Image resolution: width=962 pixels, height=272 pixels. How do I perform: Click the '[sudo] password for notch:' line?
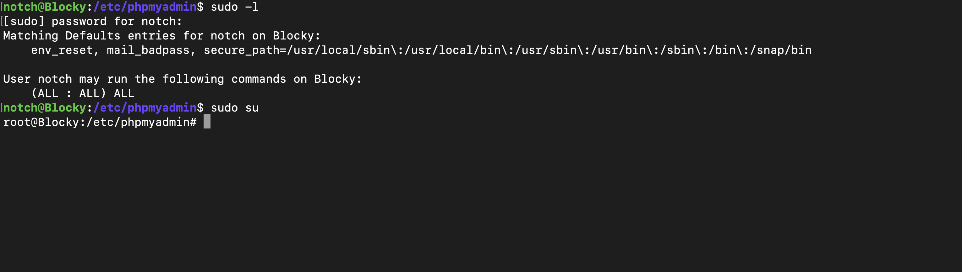[92, 21]
